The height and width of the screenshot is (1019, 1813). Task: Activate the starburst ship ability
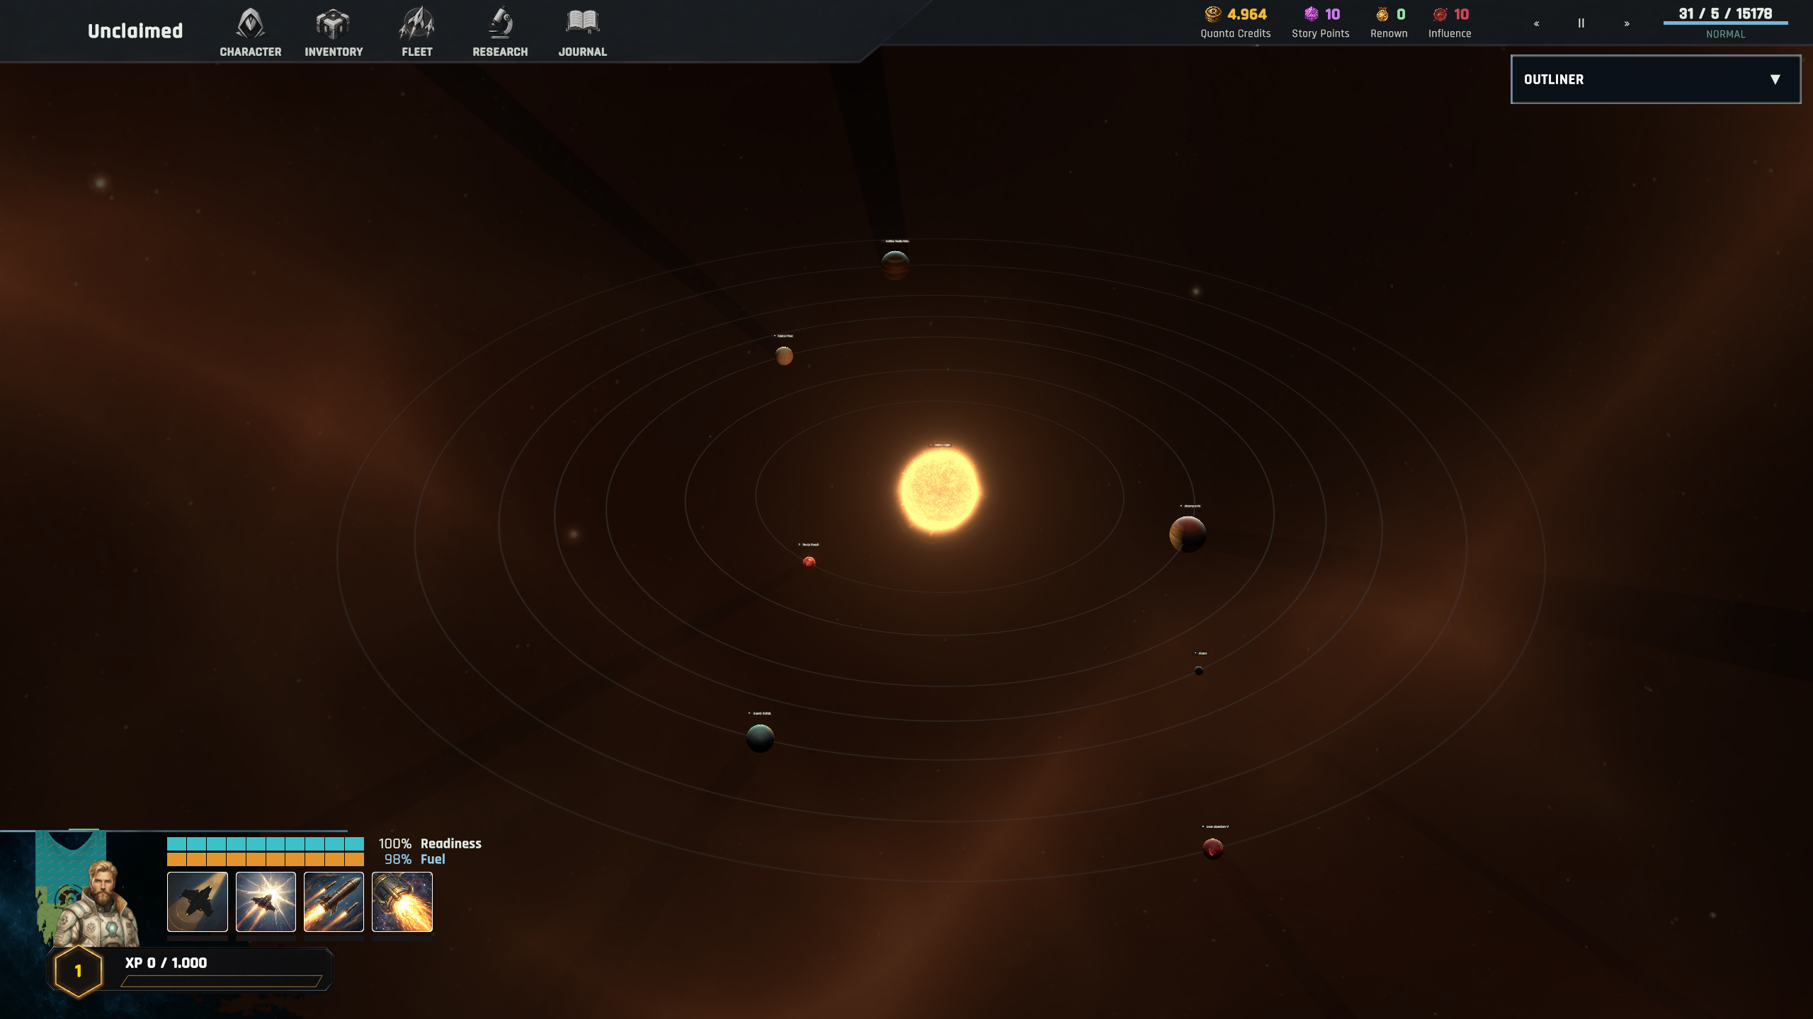tap(266, 902)
